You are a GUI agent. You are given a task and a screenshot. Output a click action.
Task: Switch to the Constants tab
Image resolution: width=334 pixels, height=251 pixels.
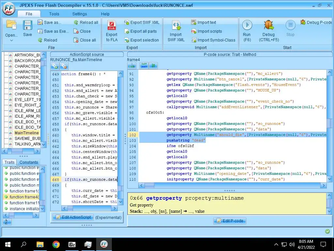29,162
